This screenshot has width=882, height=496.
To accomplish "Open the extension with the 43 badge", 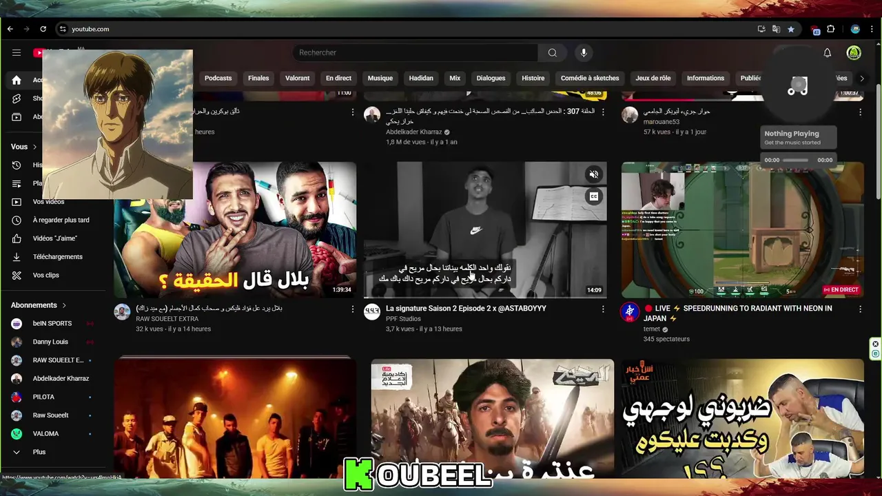I will [x=816, y=30].
